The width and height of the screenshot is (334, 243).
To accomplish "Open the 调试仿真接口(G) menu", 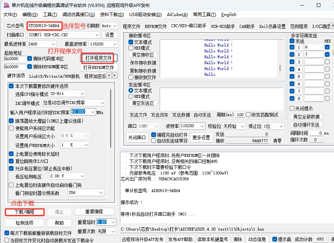I will (x=79, y=14).
